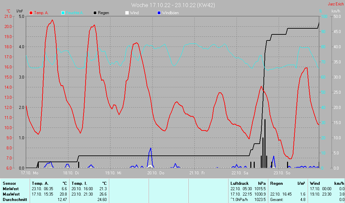Click the pressure average 1023.5
Image resolution: width=345 pixels, height=203 pixels.
click(x=260, y=200)
